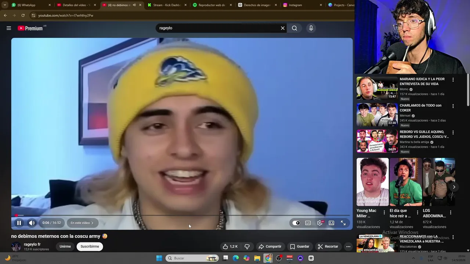
Task: Open options for the MARIANO IUDICA video
Action: coord(453,80)
